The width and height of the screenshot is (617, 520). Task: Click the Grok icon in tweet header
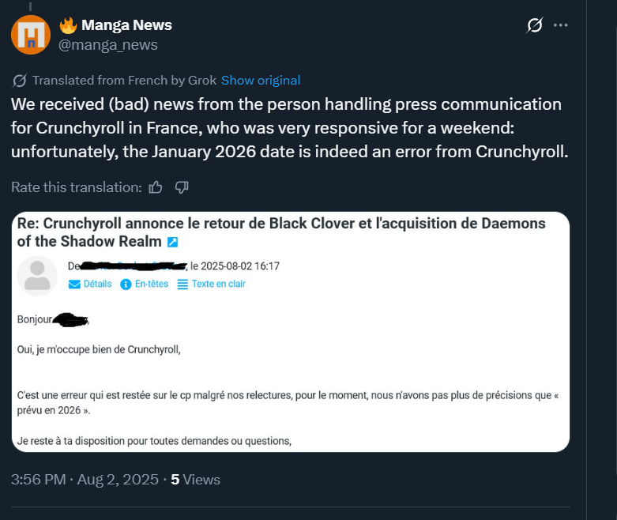pyautogui.click(x=534, y=25)
